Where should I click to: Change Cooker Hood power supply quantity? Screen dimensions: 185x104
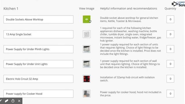(x=170, y=94)
